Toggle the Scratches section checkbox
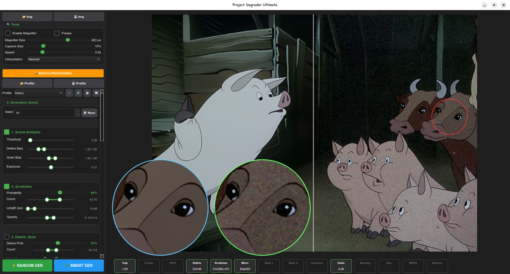The height and width of the screenshot is (274, 510). [7, 186]
